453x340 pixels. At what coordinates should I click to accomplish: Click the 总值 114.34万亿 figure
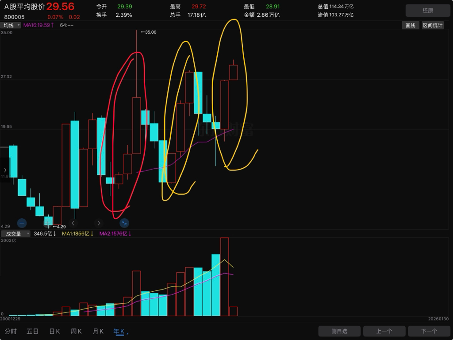pos(335,6)
